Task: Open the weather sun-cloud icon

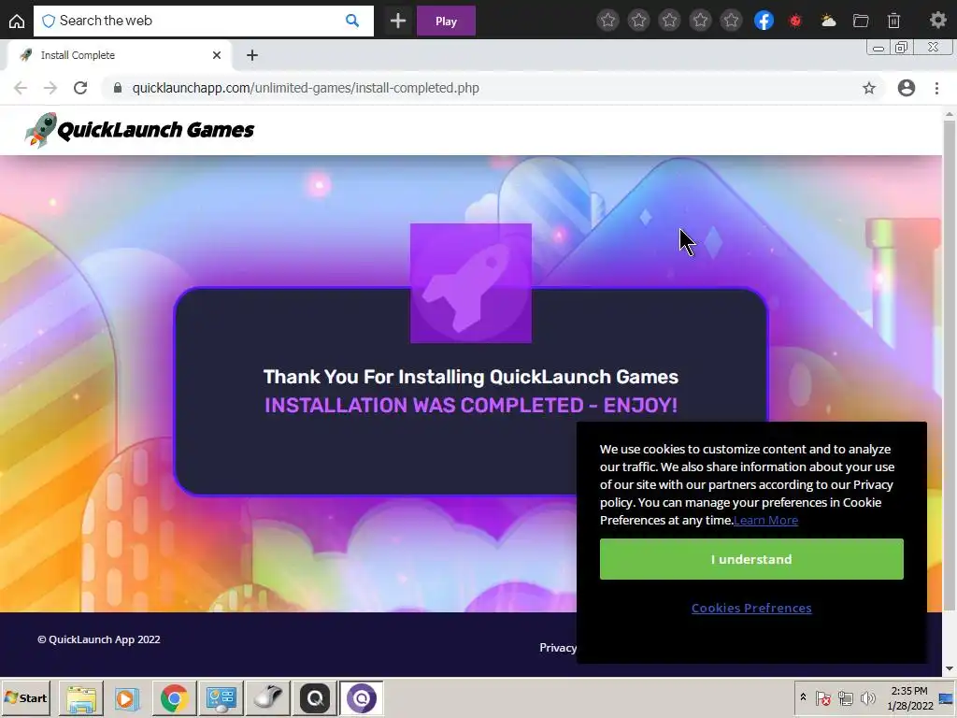Action: (828, 21)
